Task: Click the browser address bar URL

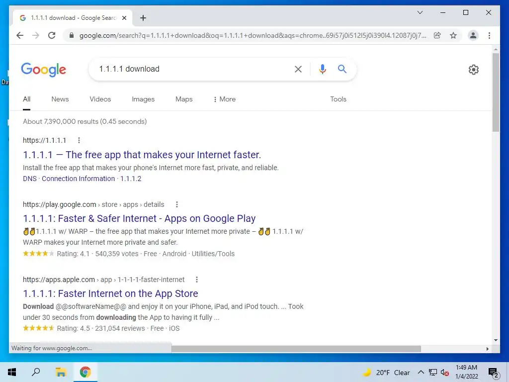Action: [x=253, y=35]
